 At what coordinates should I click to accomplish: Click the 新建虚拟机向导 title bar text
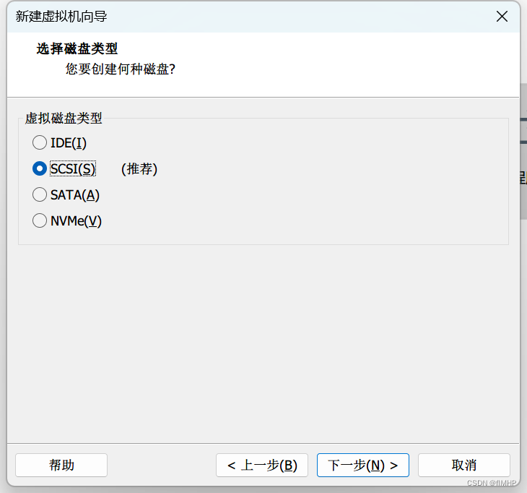66,17
